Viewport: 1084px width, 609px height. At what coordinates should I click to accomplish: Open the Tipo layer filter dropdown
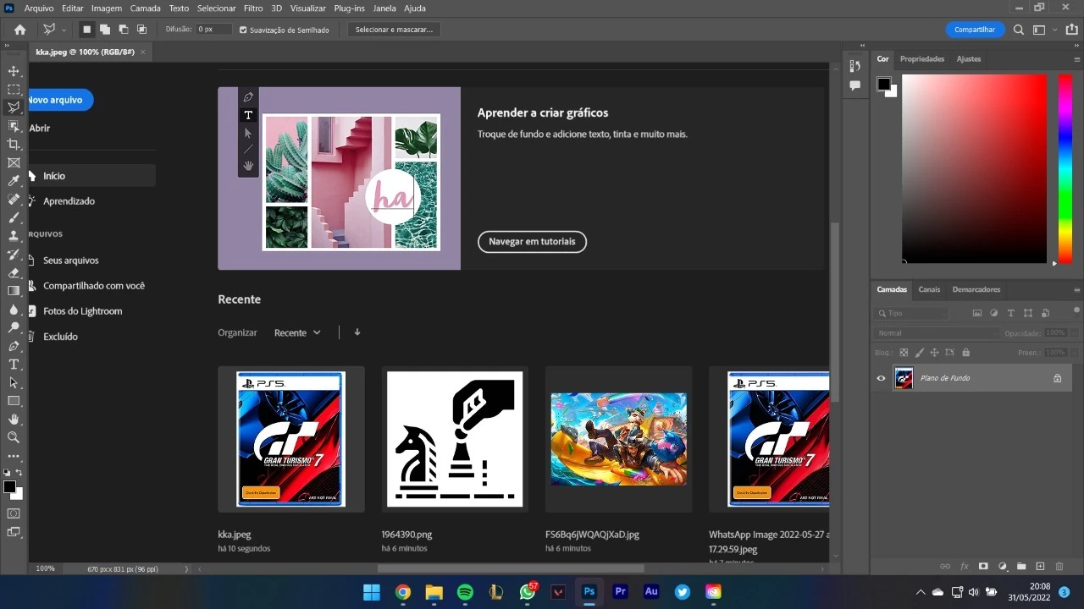(911, 313)
